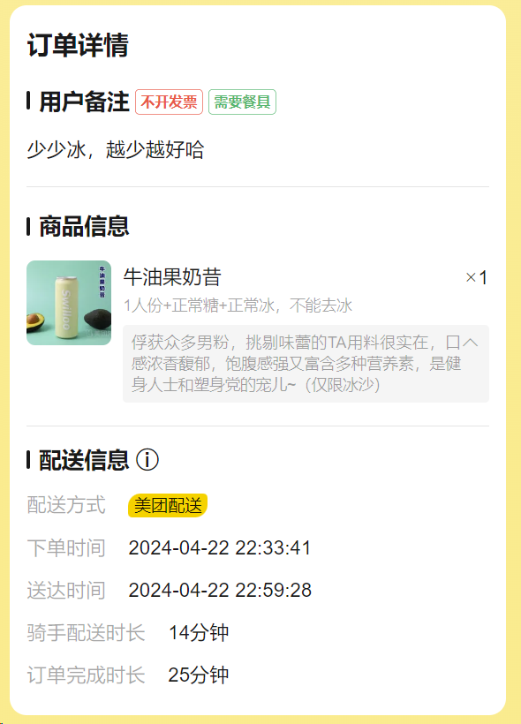Select the 美团配送 yellow badge
The height and width of the screenshot is (724, 521).
tap(168, 506)
